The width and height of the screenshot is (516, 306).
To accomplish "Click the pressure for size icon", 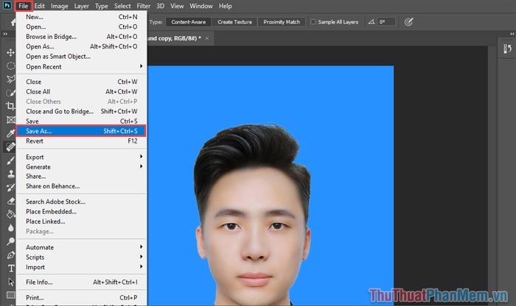I will pos(408,22).
